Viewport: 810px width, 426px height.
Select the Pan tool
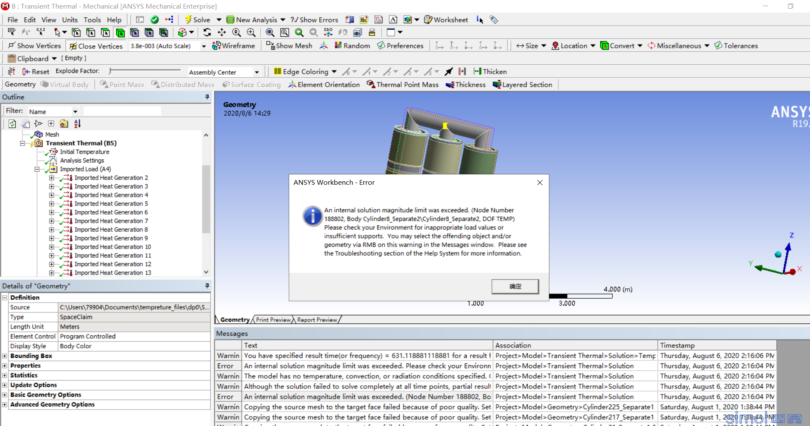(222, 32)
